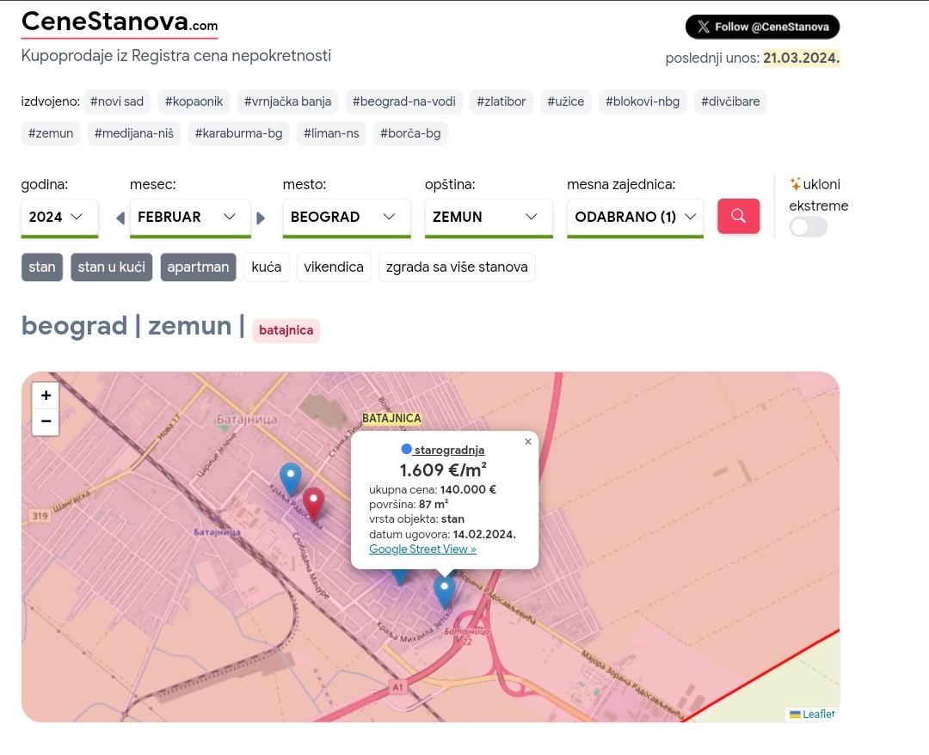Enable the kuća property type filter
The image size is (929, 755).
coord(267,267)
